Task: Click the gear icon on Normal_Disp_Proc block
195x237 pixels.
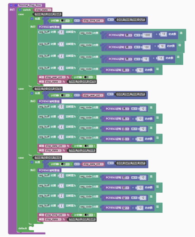Action: tap(11, 5)
